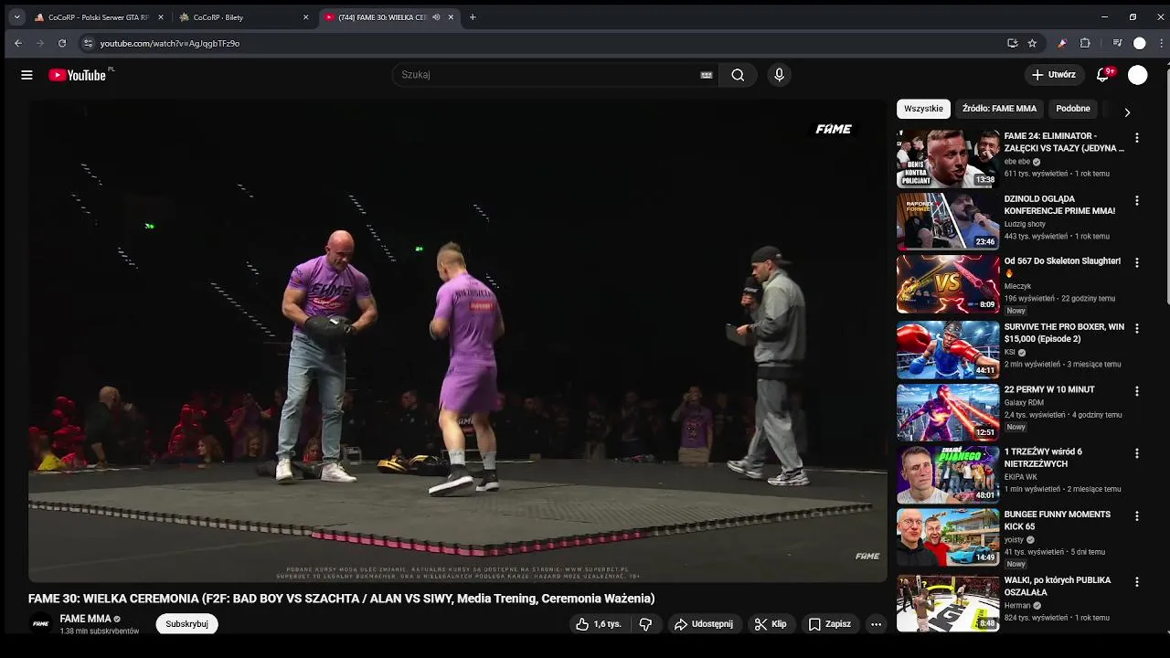
Task: Click the Utwórz create button
Action: [x=1054, y=75]
